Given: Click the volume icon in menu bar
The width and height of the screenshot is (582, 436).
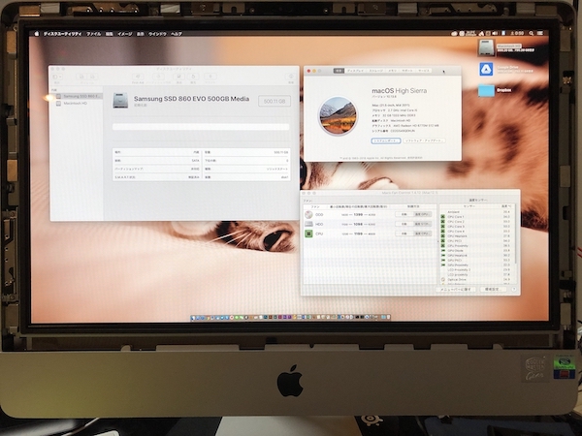Looking at the screenshot, I should [x=496, y=33].
